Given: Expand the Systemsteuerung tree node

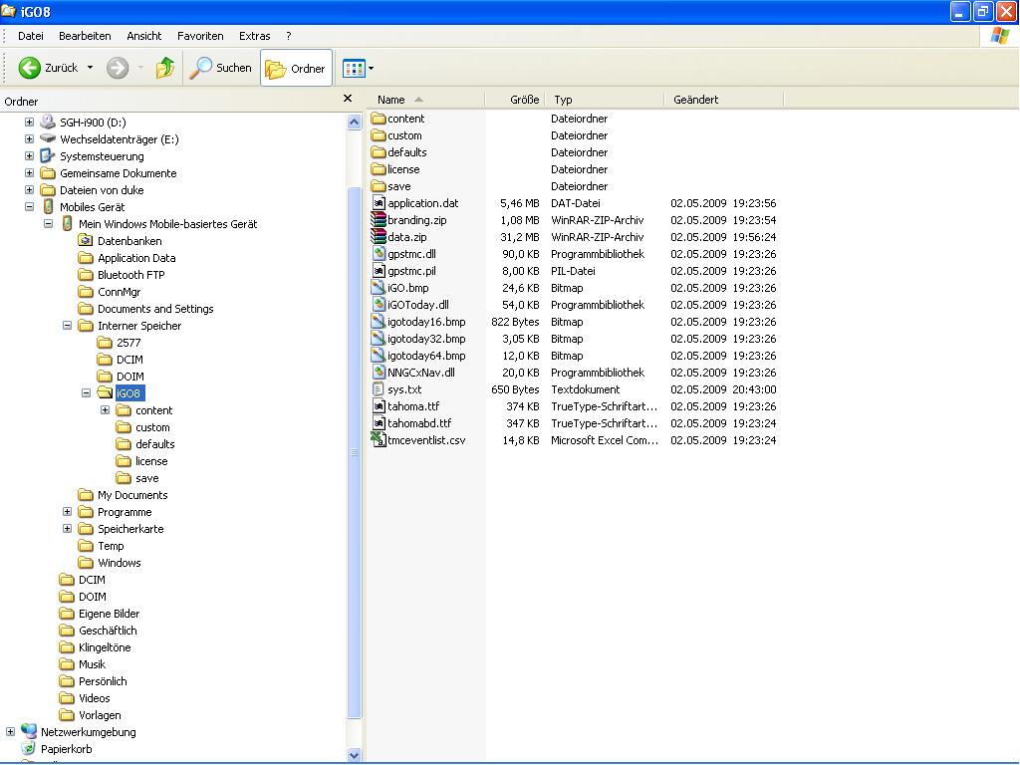Looking at the screenshot, I should [29, 155].
